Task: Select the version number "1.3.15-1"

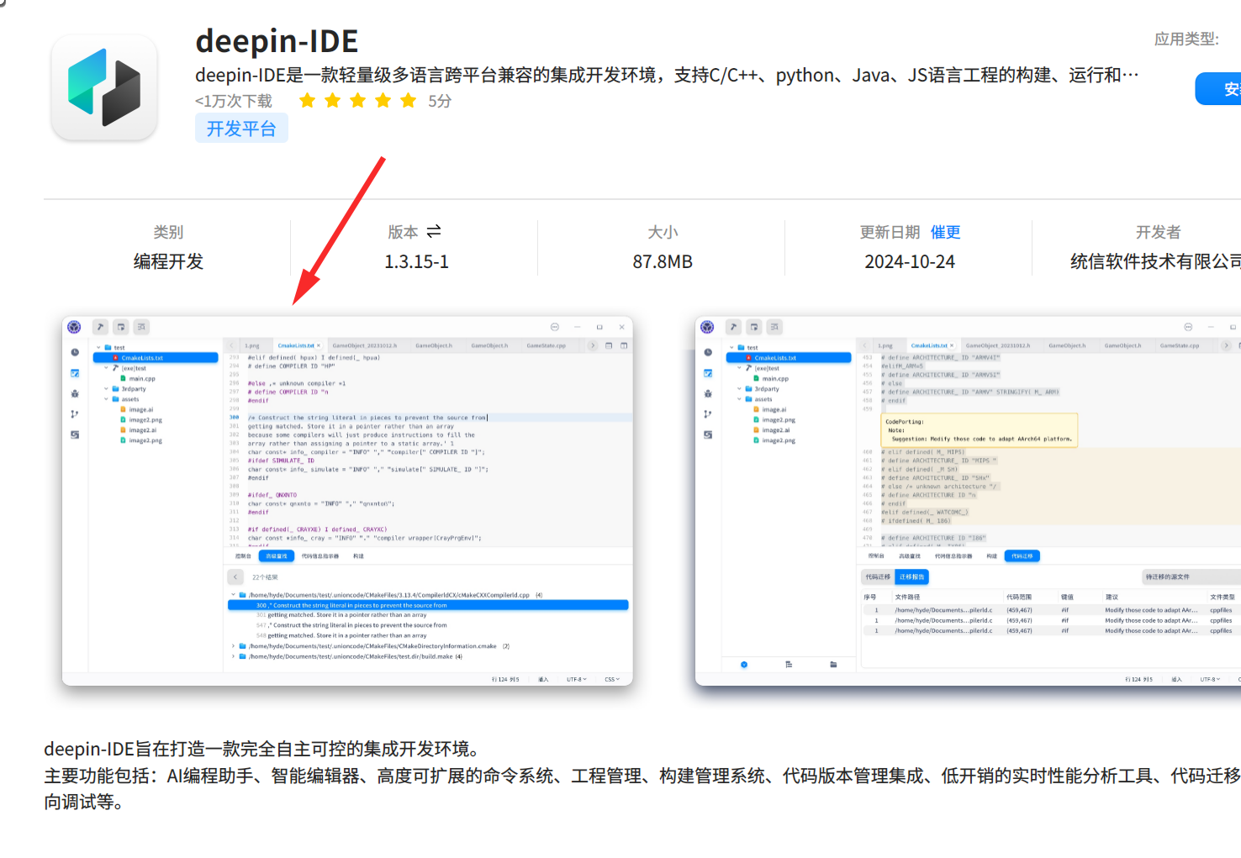Action: click(416, 262)
